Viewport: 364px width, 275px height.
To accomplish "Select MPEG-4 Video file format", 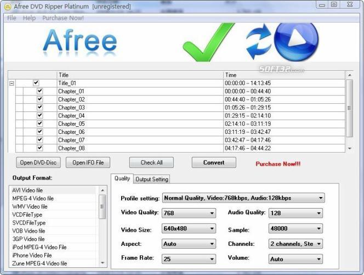I will 53,198.
